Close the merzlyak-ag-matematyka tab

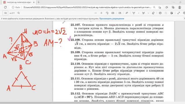click(x=34, y=2)
